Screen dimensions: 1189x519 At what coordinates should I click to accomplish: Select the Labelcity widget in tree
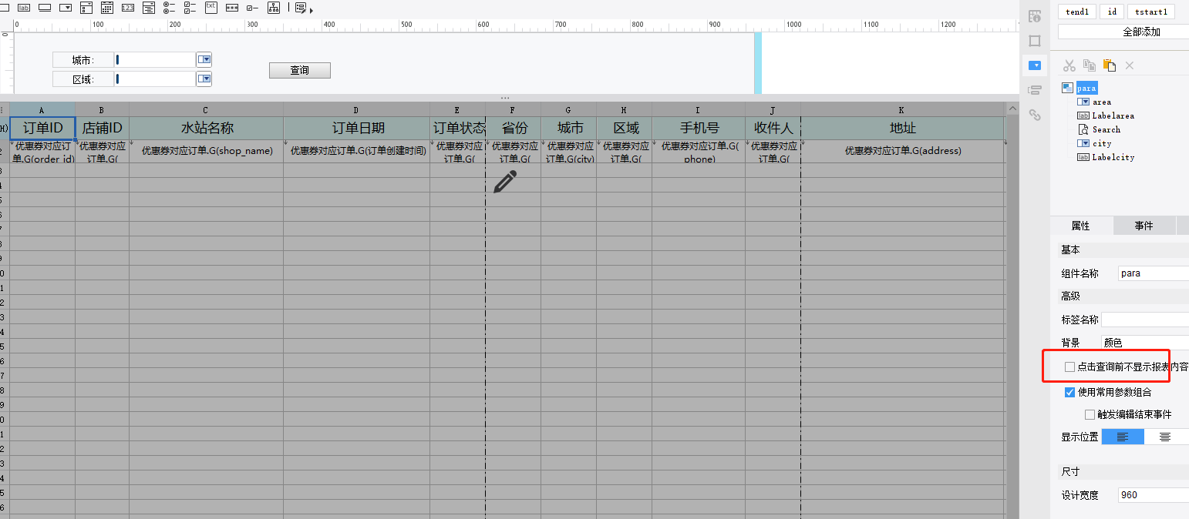pos(1113,157)
